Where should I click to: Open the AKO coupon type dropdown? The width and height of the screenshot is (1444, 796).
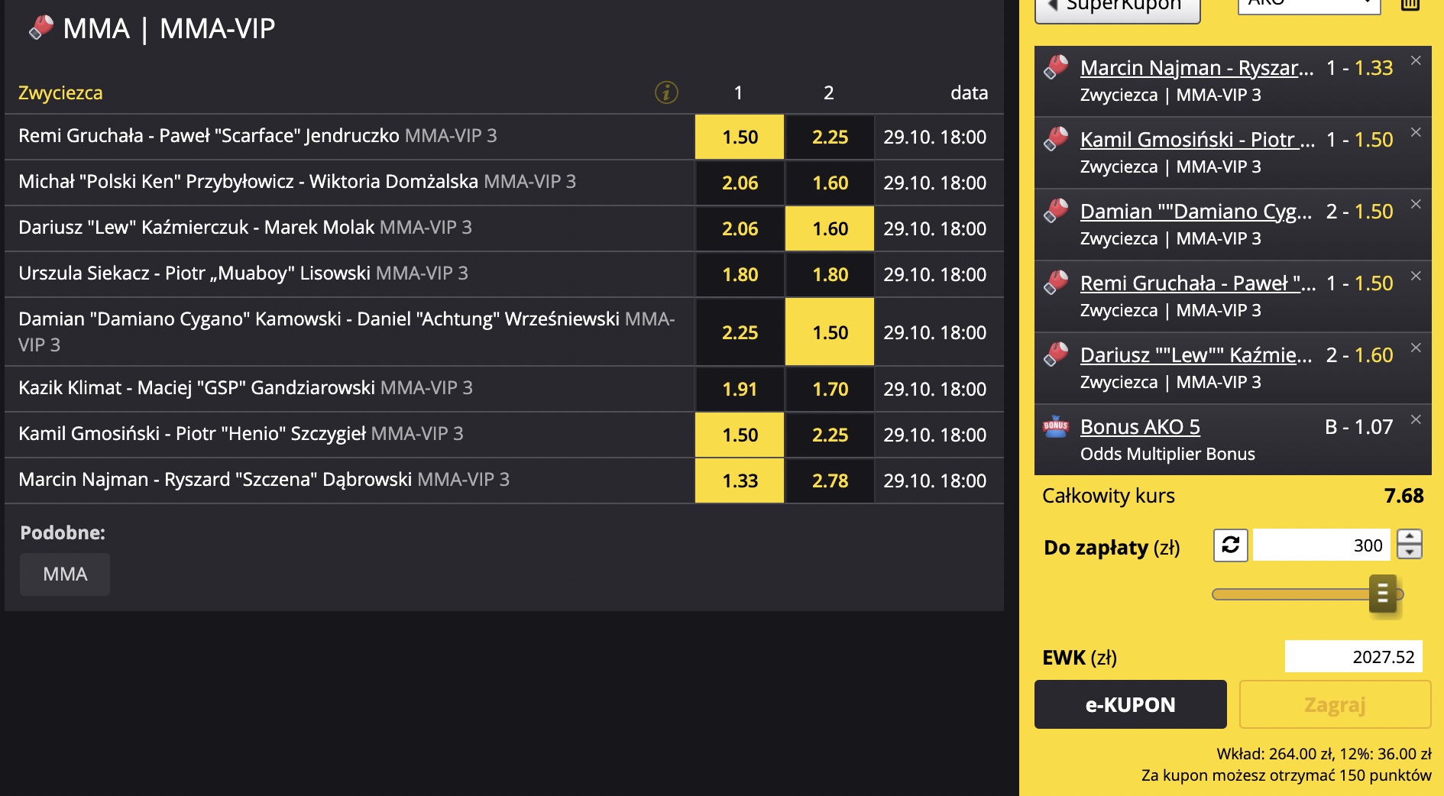(x=1309, y=4)
